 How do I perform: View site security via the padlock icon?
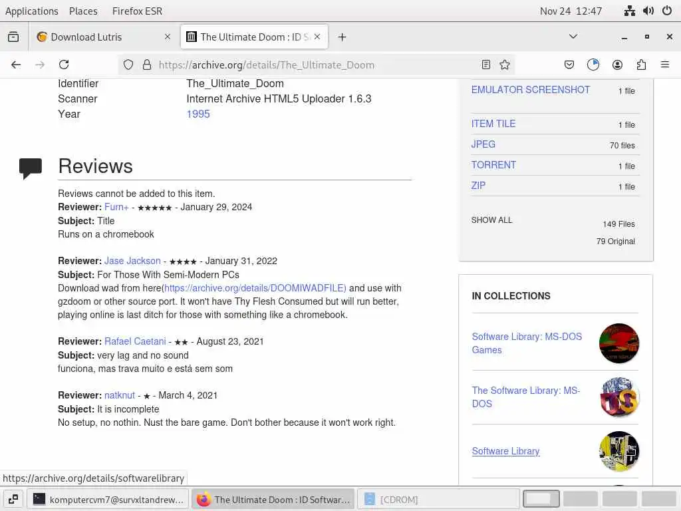(147, 65)
